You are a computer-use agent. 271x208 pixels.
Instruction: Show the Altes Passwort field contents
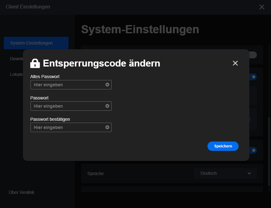tap(107, 85)
